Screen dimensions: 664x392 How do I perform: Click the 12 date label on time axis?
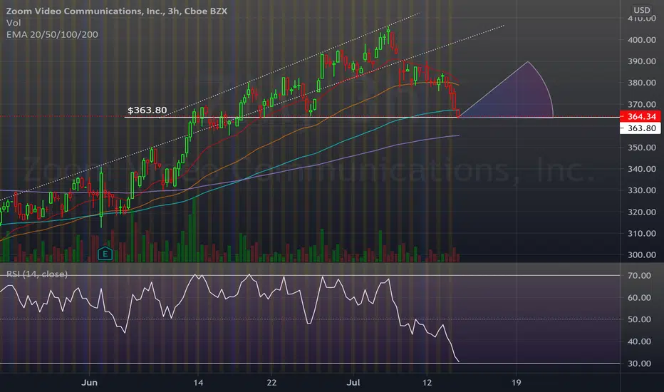(427, 383)
